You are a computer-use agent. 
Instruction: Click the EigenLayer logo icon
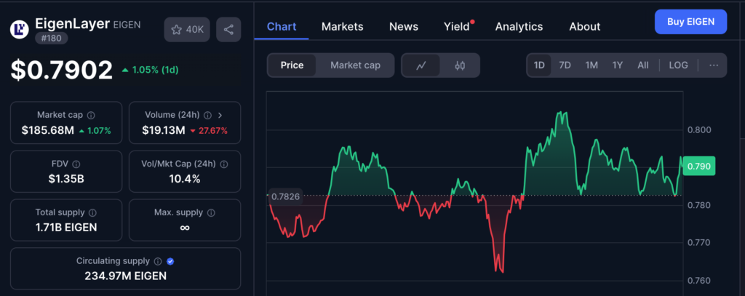click(19, 30)
